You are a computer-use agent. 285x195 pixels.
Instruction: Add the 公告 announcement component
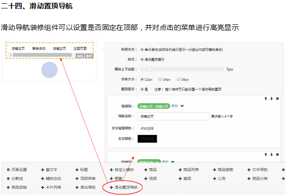point(219,179)
